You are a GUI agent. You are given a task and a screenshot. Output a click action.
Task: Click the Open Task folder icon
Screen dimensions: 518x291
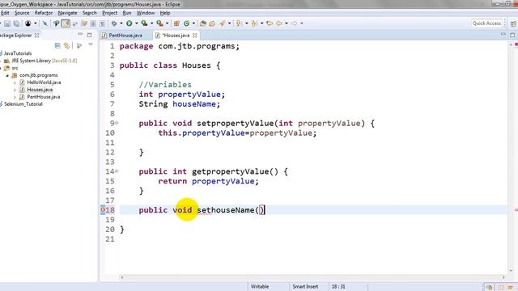pos(212,23)
